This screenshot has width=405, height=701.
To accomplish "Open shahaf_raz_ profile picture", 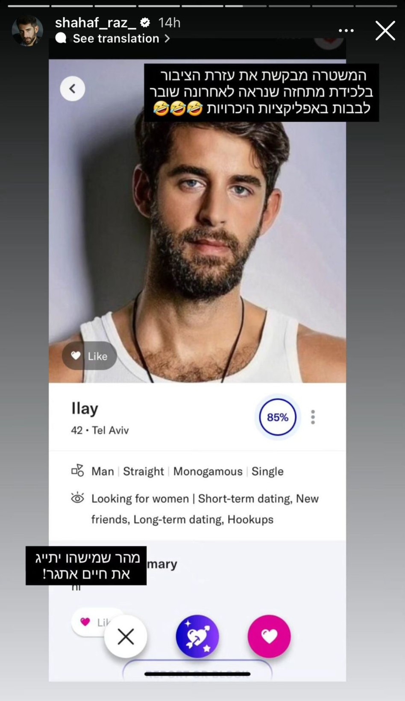I will tap(27, 31).
